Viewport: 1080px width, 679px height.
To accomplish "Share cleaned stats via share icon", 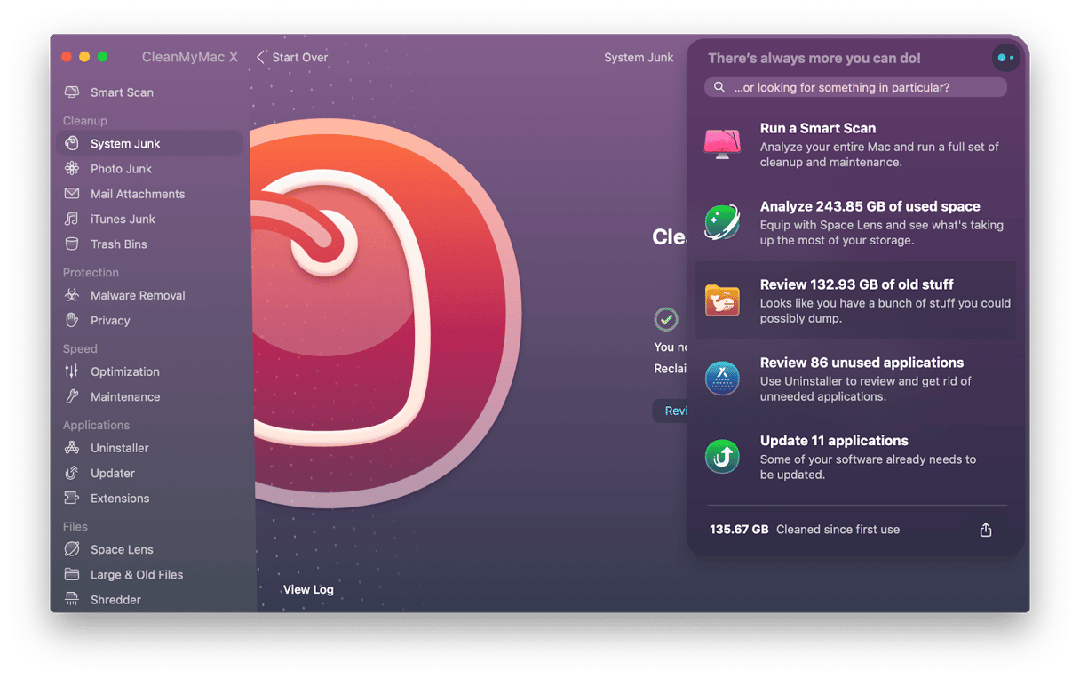I will (x=986, y=530).
